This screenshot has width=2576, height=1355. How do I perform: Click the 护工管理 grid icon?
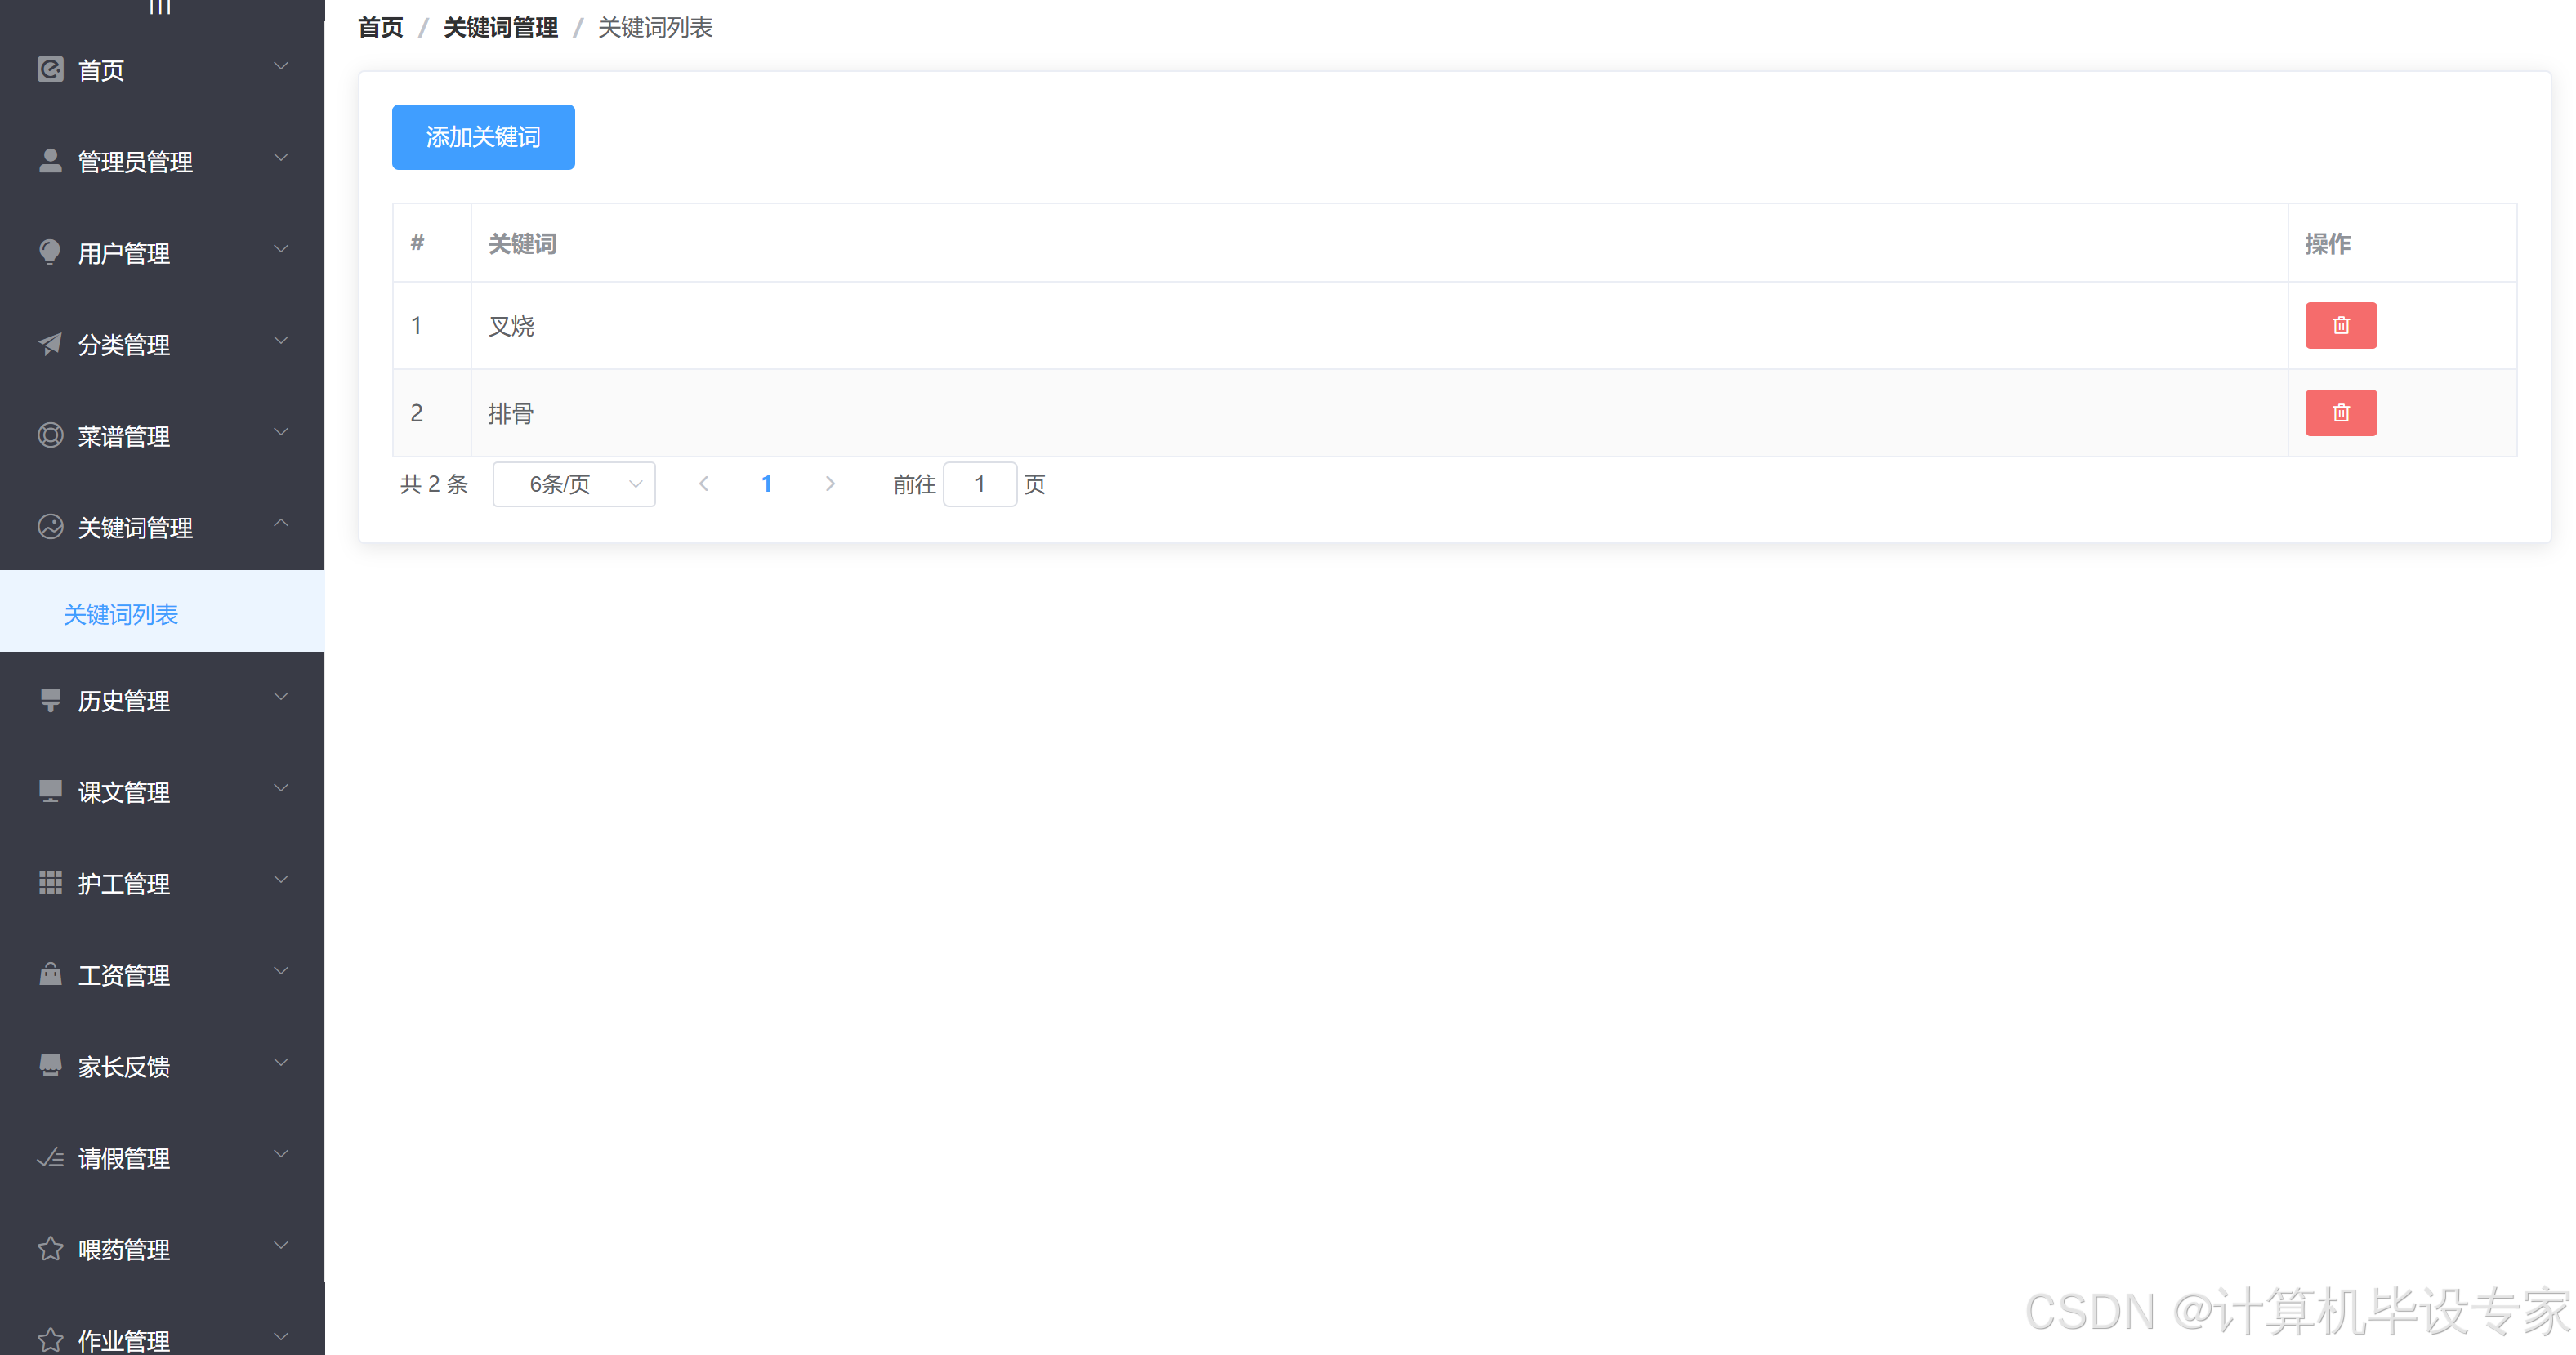pyautogui.click(x=50, y=882)
